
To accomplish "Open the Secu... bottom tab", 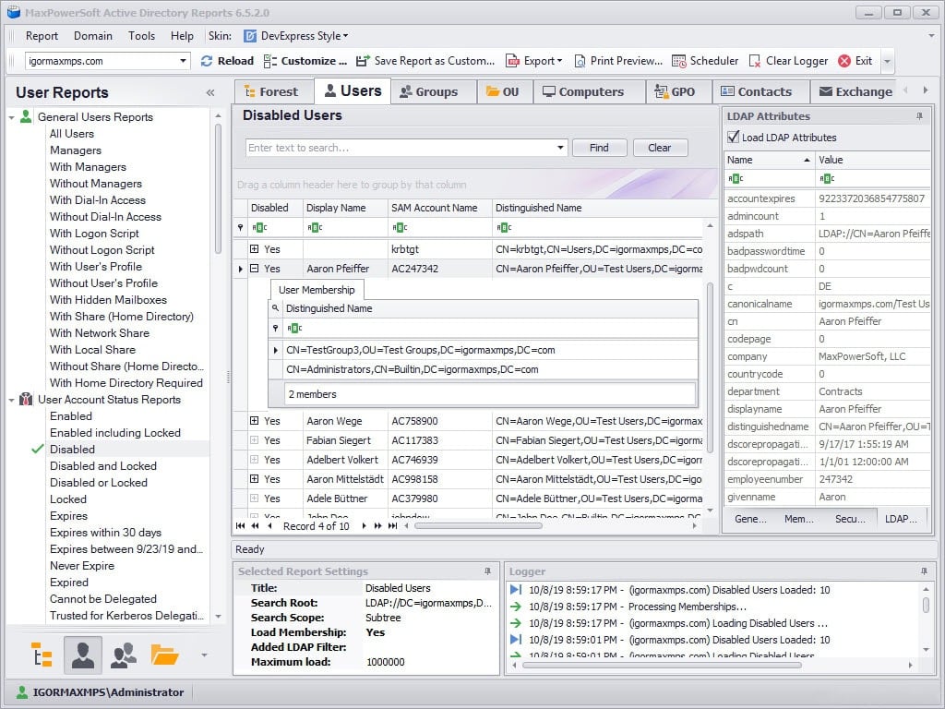I will [x=850, y=519].
